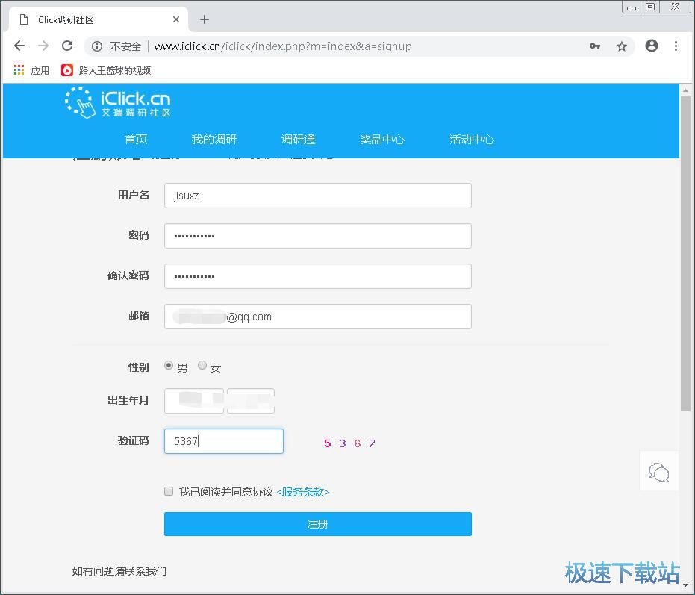695x595 pixels.
Task: Click the scrollbar up arrow
Action: click(685, 90)
